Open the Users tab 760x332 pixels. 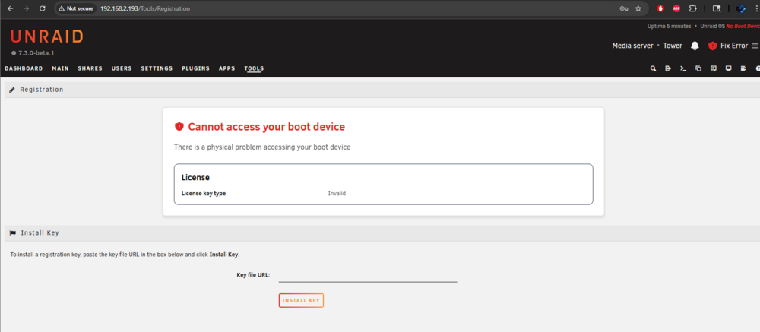click(122, 68)
